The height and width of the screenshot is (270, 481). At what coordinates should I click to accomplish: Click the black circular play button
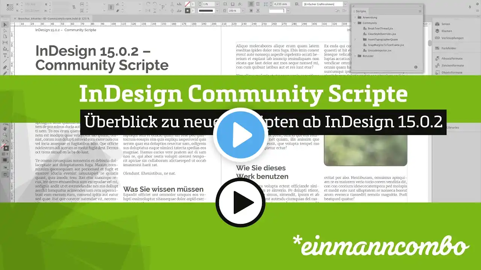(x=240, y=202)
